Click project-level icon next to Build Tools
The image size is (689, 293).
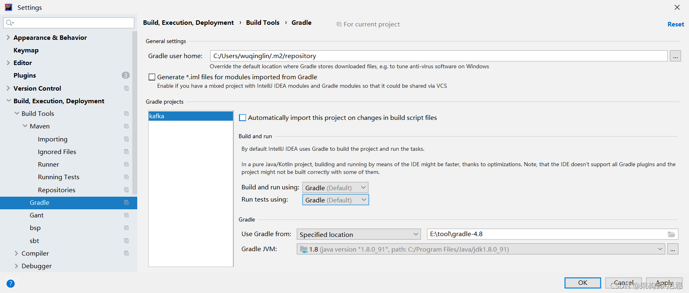(x=127, y=114)
